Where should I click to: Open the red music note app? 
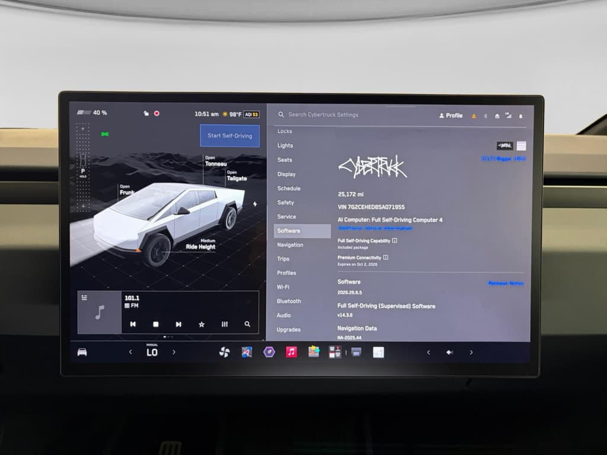pyautogui.click(x=292, y=352)
